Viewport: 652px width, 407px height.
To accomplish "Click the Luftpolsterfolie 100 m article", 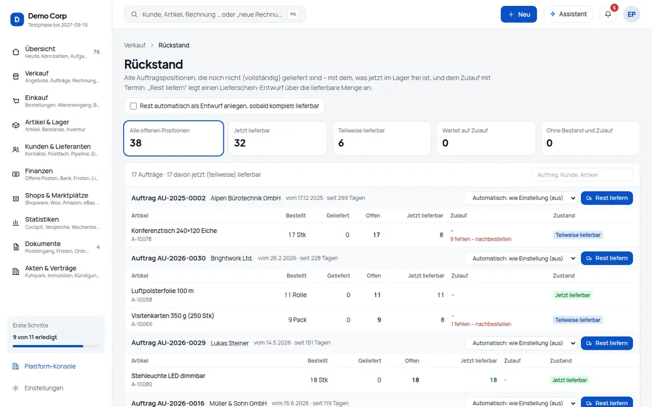I will pyautogui.click(x=162, y=291).
